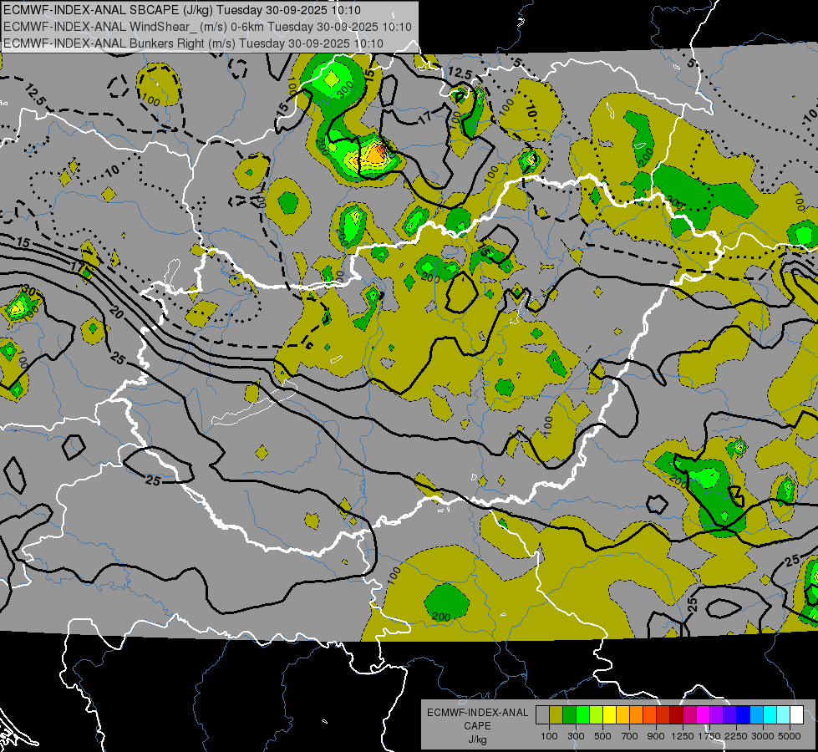Viewport: 818px width, 752px height.
Task: Click the legend word CAPE
Action: [477, 726]
